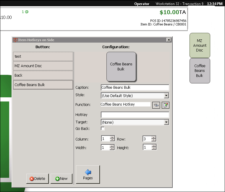Click the side Coffee Beans Bulk hotkey

(200, 71)
